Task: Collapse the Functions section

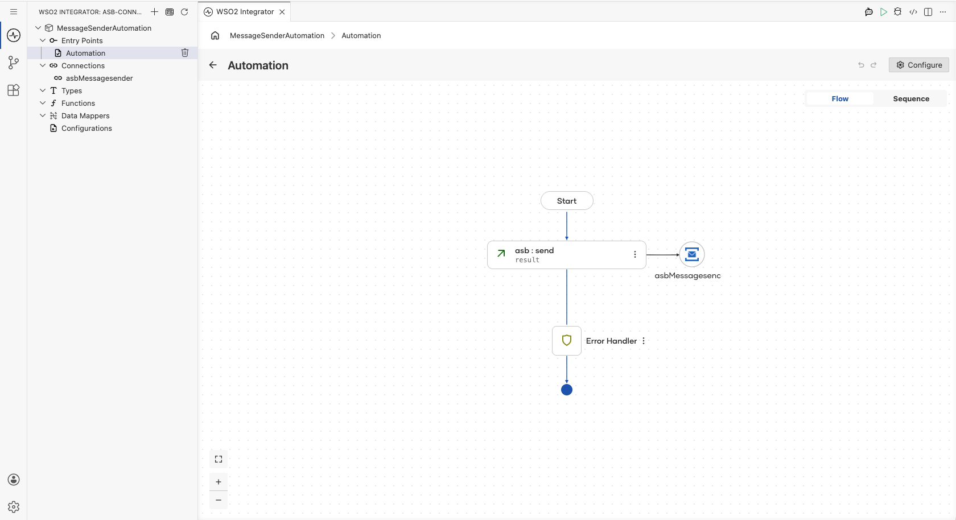Action: pos(43,103)
